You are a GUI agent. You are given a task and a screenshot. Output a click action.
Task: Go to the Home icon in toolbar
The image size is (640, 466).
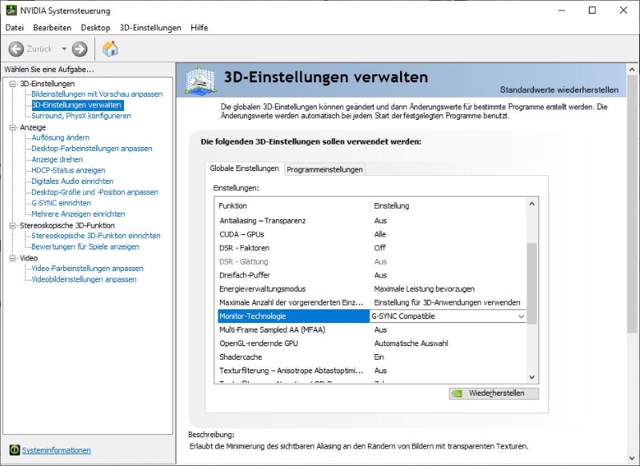point(110,49)
